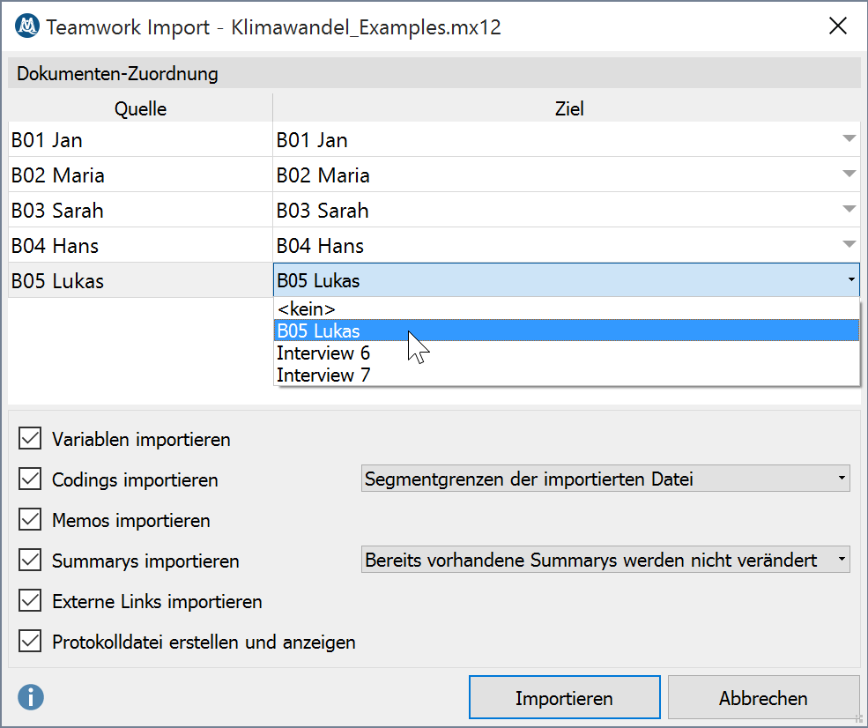Select source row B05 Lukas
This screenshot has width=868, height=728.
coord(141,280)
